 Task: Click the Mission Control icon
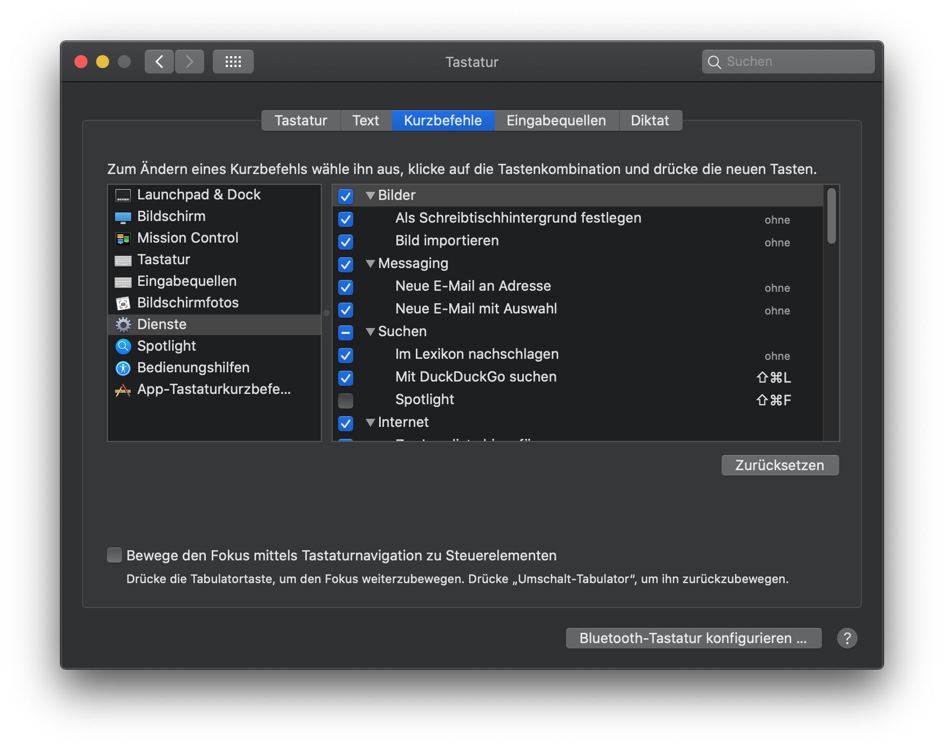[x=123, y=238]
